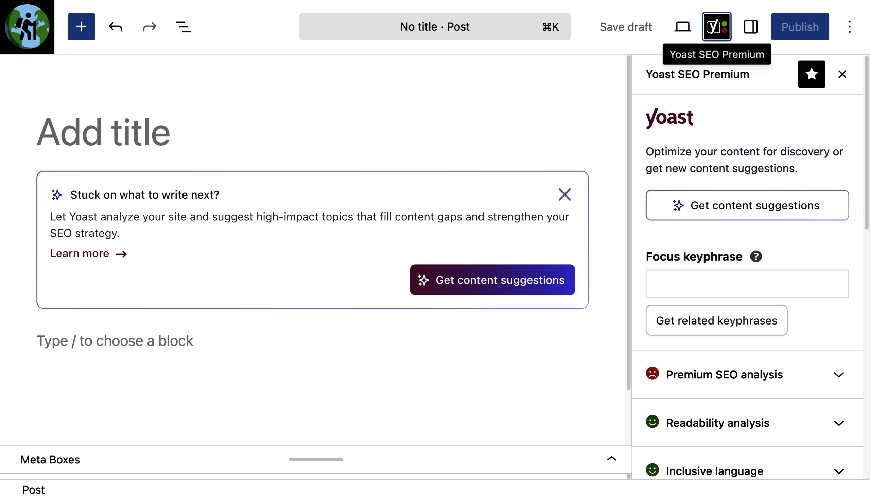
Task: Toggle the editor settings sidebar panel
Action: click(751, 27)
